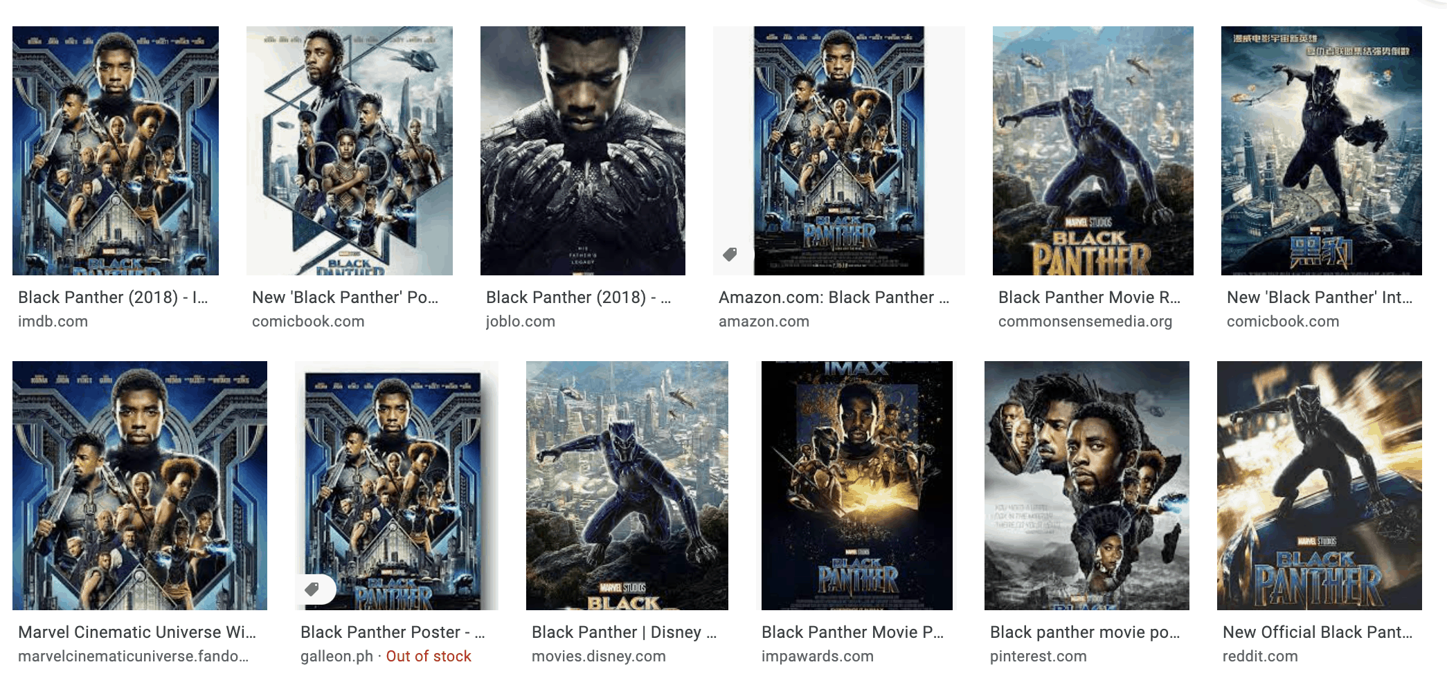Open the IMAX poster from impawards.com
This screenshot has width=1447, height=678.
pos(857,486)
